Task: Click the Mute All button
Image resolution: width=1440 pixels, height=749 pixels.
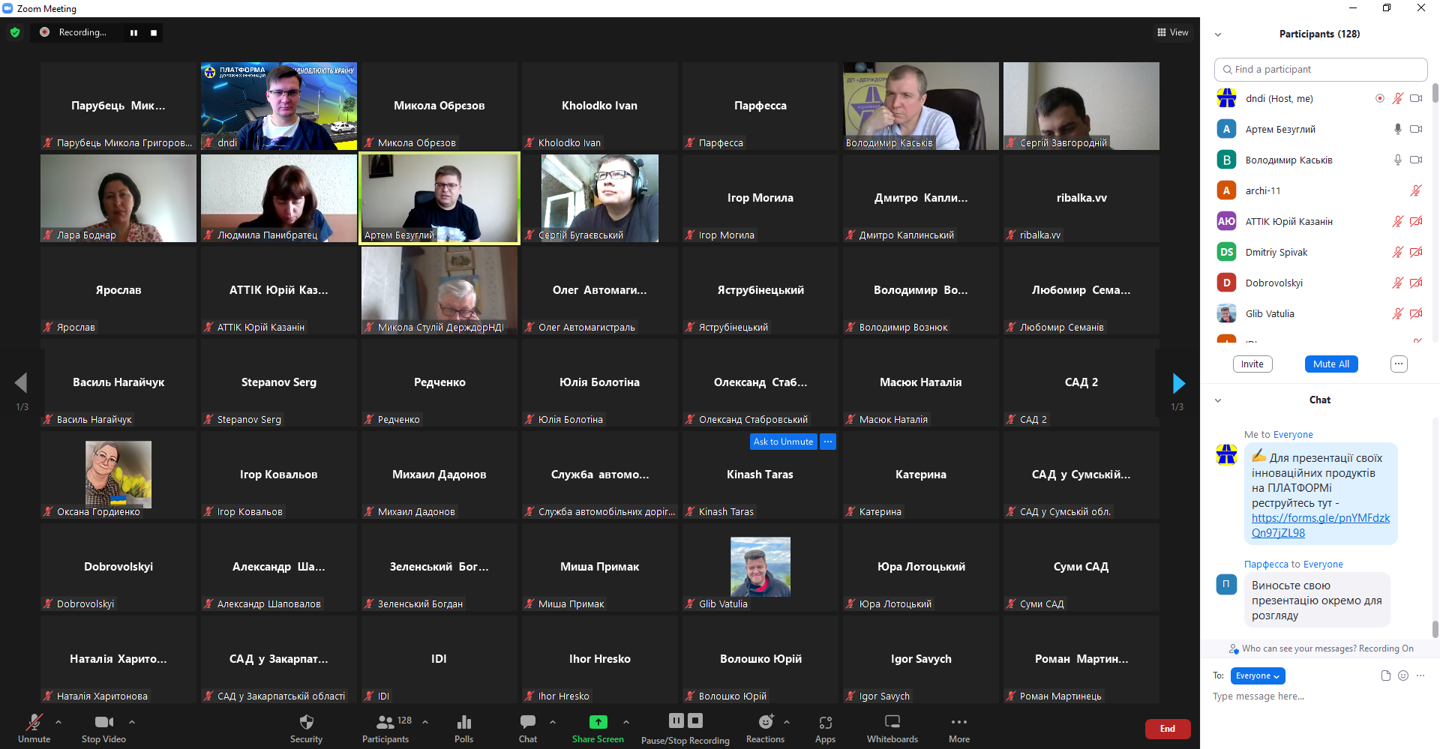Action: point(1330,364)
